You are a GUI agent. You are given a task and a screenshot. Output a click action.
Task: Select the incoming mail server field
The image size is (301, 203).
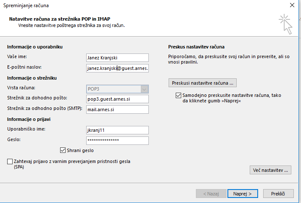tap(117, 99)
